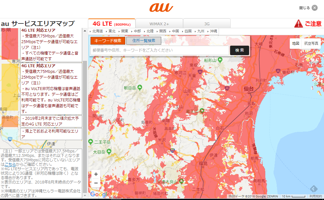Click the red 4G LTE coverage legend swatch
The height and width of the screenshot is (200, 324).
pyautogui.click(x=10, y=44)
